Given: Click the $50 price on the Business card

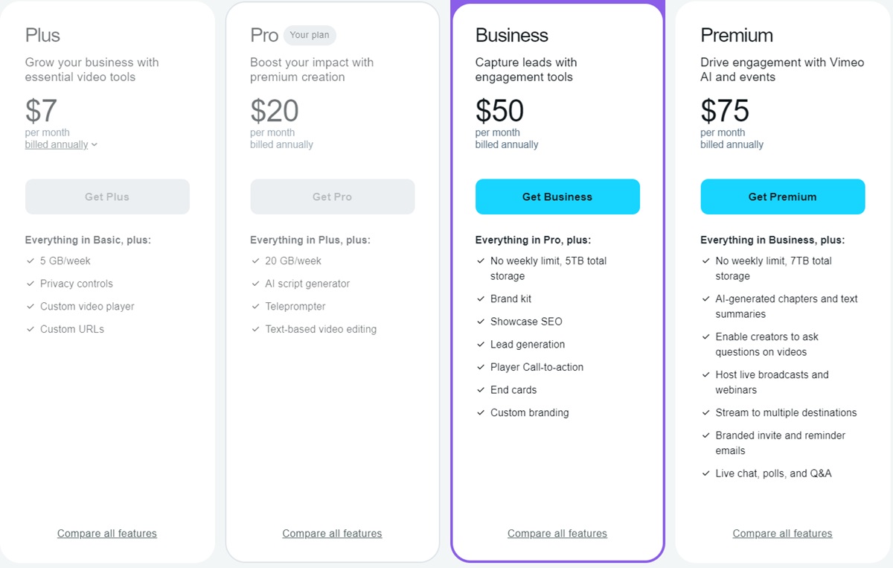Looking at the screenshot, I should (x=499, y=110).
